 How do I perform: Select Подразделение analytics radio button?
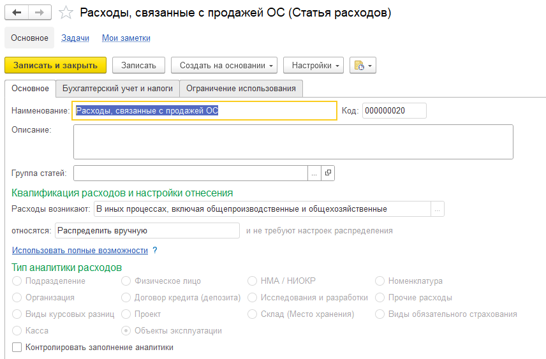tap(17, 281)
